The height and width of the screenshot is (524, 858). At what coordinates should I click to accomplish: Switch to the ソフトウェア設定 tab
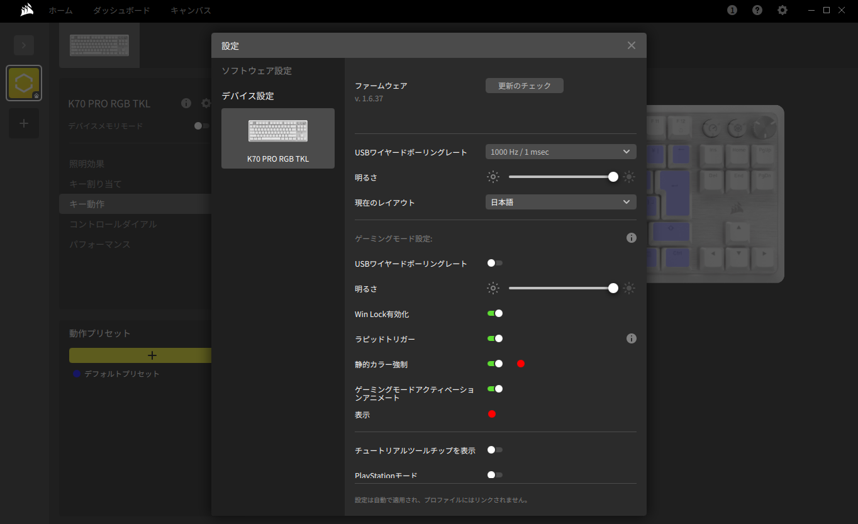tap(256, 71)
